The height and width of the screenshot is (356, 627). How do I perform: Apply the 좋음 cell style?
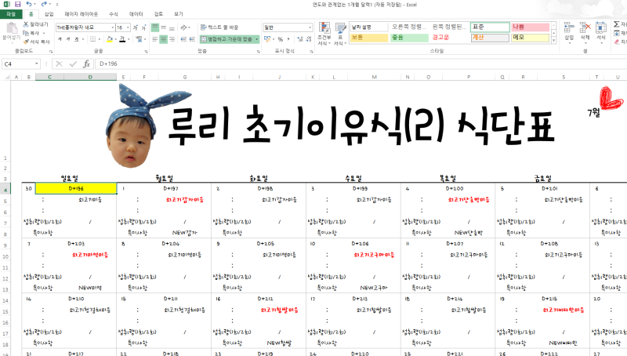pos(409,38)
